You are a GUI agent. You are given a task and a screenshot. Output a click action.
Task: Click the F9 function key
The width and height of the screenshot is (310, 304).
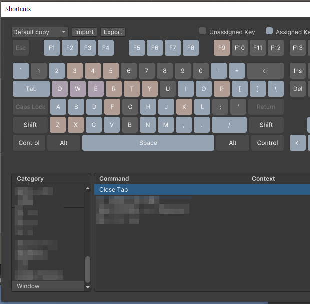[x=221, y=48]
